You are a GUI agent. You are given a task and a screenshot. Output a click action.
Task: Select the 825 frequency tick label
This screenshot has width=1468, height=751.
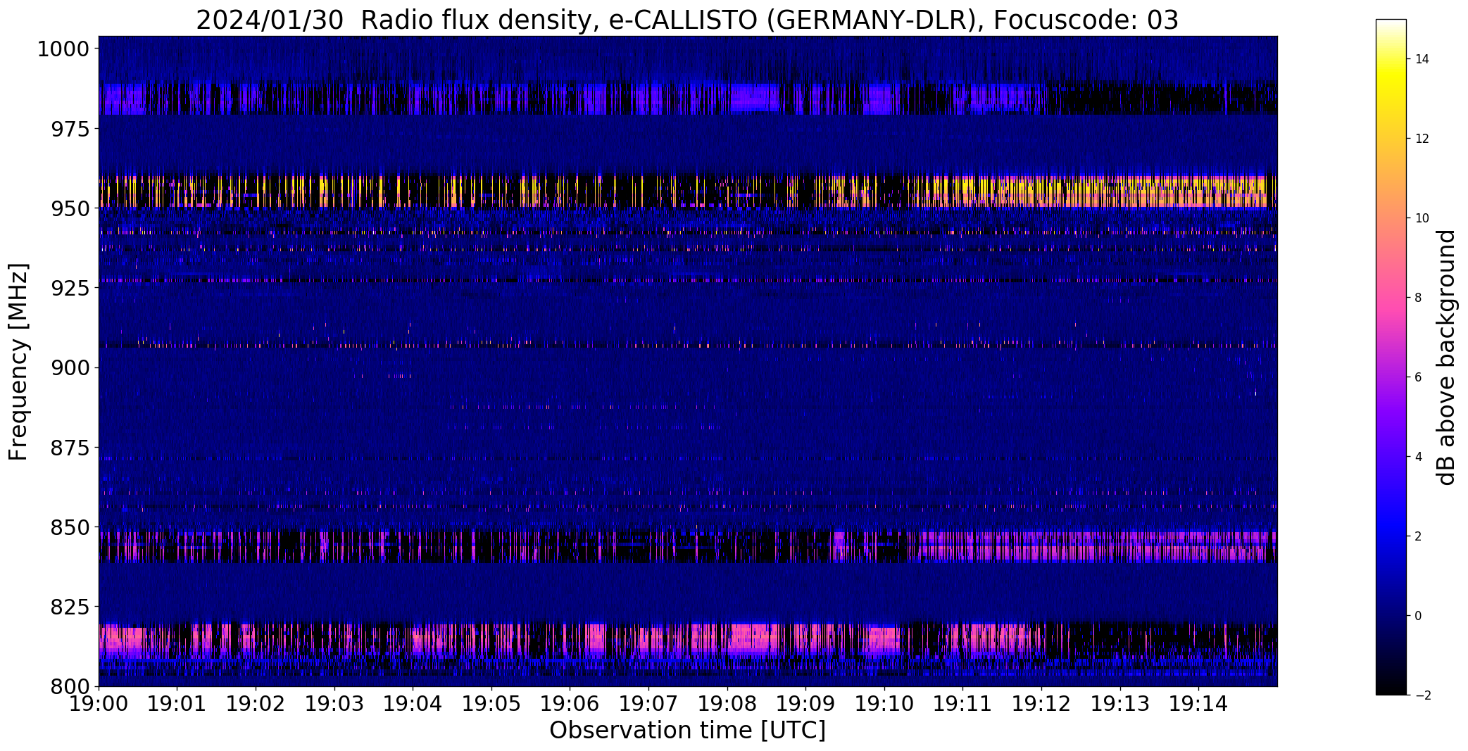[x=70, y=606]
